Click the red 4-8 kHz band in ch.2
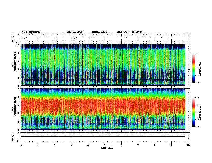 point(103,105)
